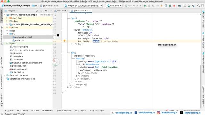The width and height of the screenshot is (205, 115).
Task: Open the Logcat tool window
Action: 80,111
